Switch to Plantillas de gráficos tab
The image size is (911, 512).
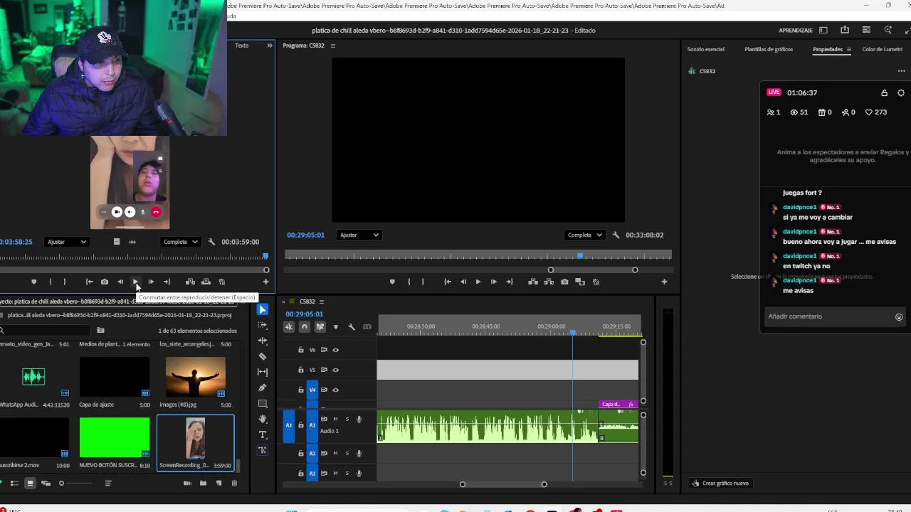tap(769, 49)
